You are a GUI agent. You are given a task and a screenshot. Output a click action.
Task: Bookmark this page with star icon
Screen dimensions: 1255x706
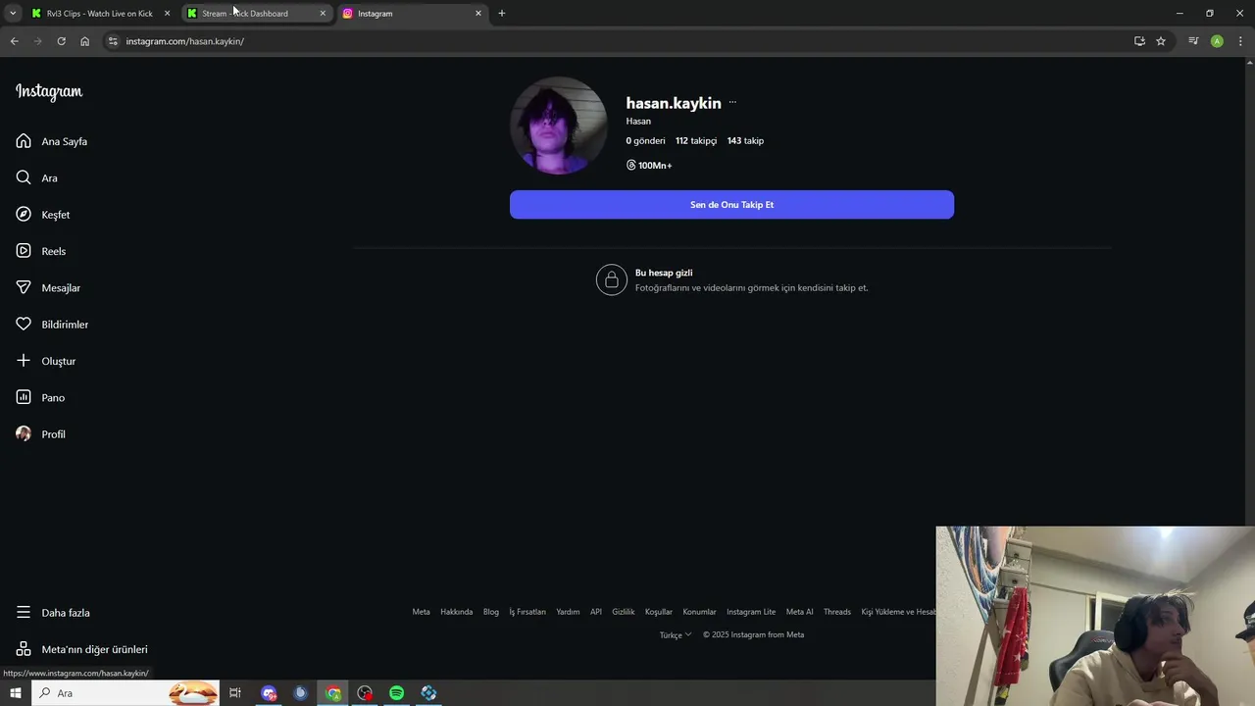point(1161,41)
